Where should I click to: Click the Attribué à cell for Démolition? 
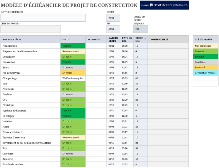click(96, 57)
